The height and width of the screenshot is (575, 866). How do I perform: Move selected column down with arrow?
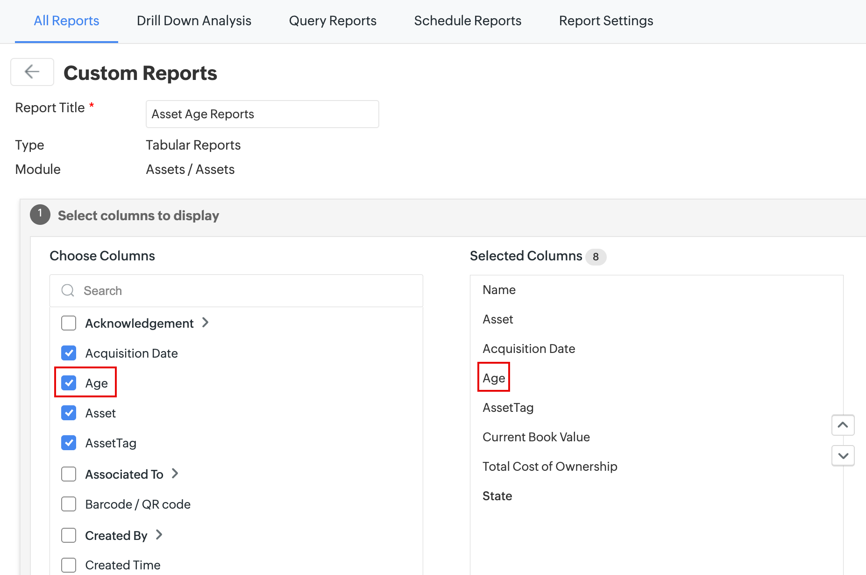coord(843,456)
